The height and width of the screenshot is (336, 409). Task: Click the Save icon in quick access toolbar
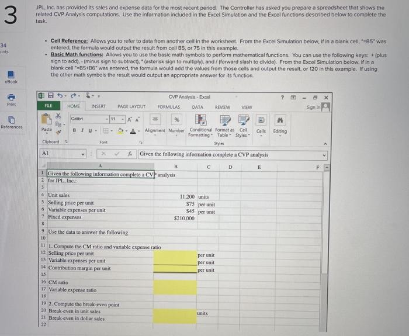51,96
